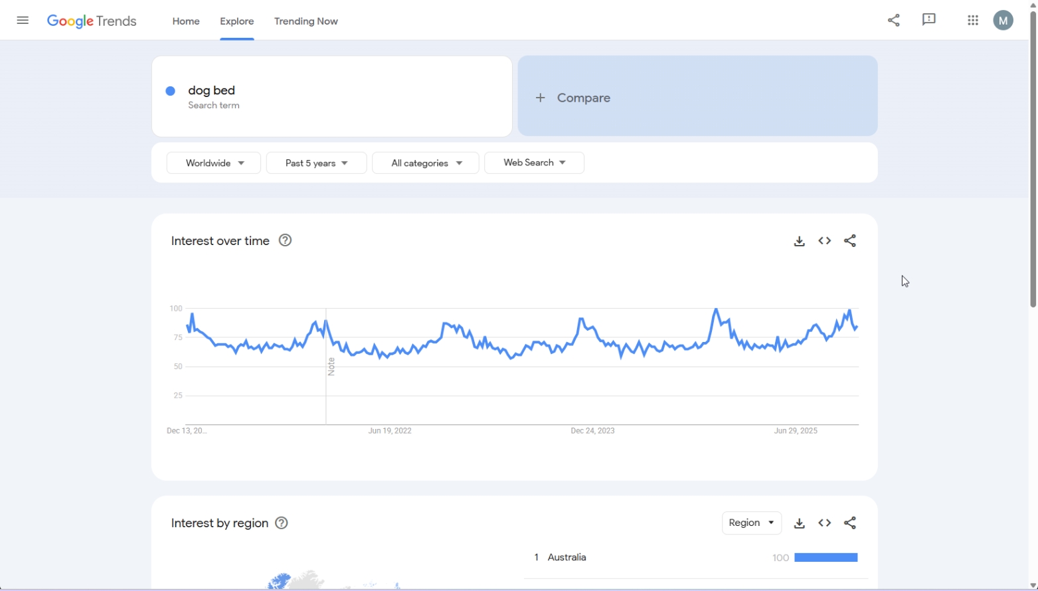Go to the Home tab
Viewport: 1038px width, 591px height.
[x=185, y=21]
